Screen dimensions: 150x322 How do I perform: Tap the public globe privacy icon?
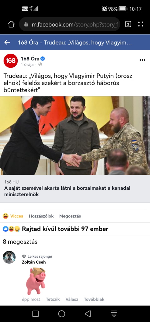pyautogui.click(x=40, y=64)
